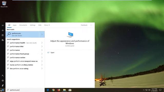
Task: Click the magnifier icon beside best match
Action: tap(9, 34)
